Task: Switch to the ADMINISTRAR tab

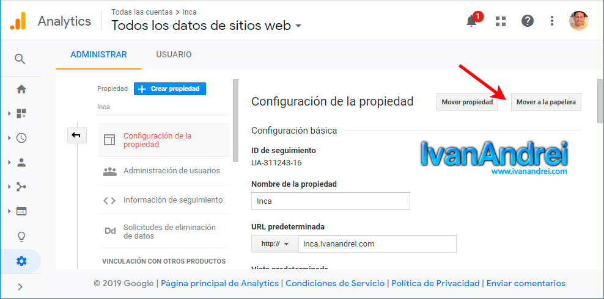Action: pos(98,54)
